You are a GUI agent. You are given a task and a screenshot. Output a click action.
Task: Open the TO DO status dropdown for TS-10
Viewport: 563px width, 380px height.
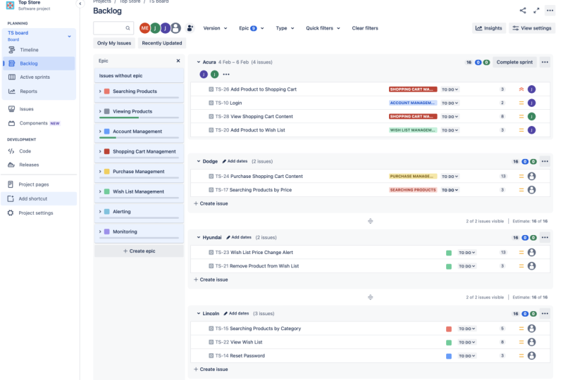(x=450, y=103)
